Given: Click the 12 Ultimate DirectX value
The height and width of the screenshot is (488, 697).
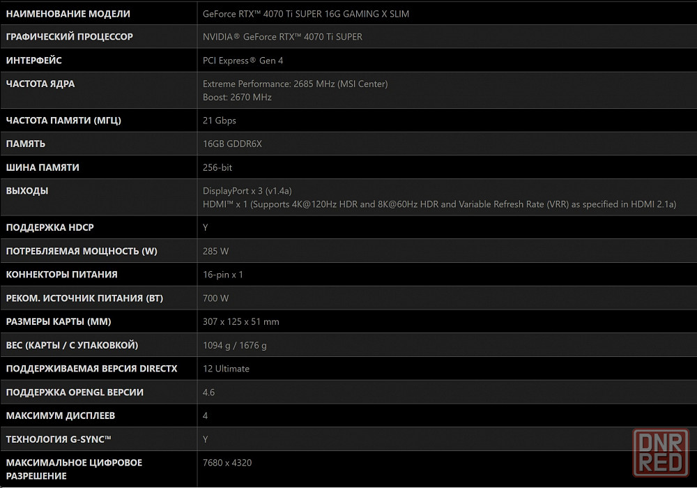Looking at the screenshot, I should [226, 369].
